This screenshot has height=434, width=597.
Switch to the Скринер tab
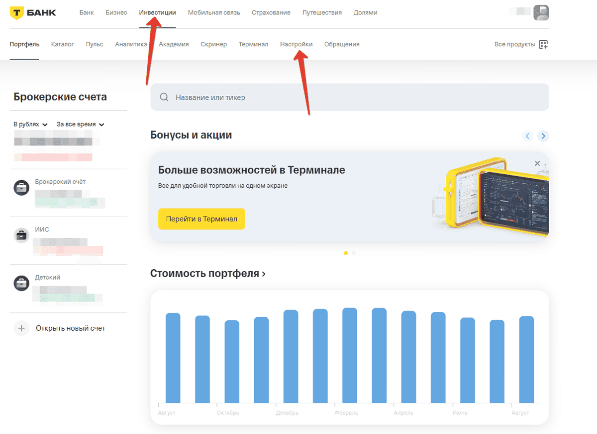coord(213,44)
